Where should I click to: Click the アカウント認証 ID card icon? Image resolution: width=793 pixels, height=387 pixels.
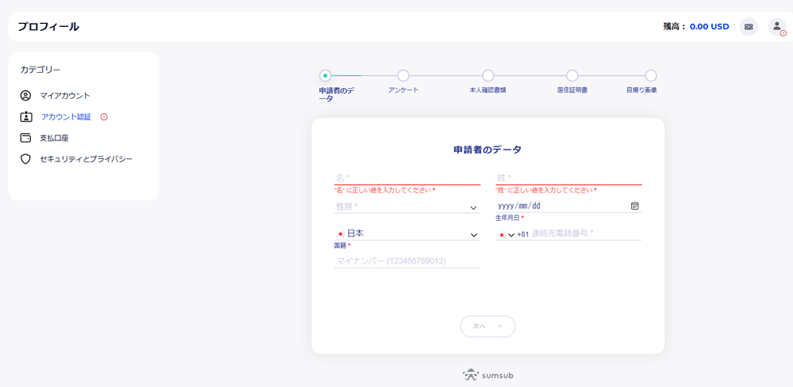pyautogui.click(x=25, y=117)
